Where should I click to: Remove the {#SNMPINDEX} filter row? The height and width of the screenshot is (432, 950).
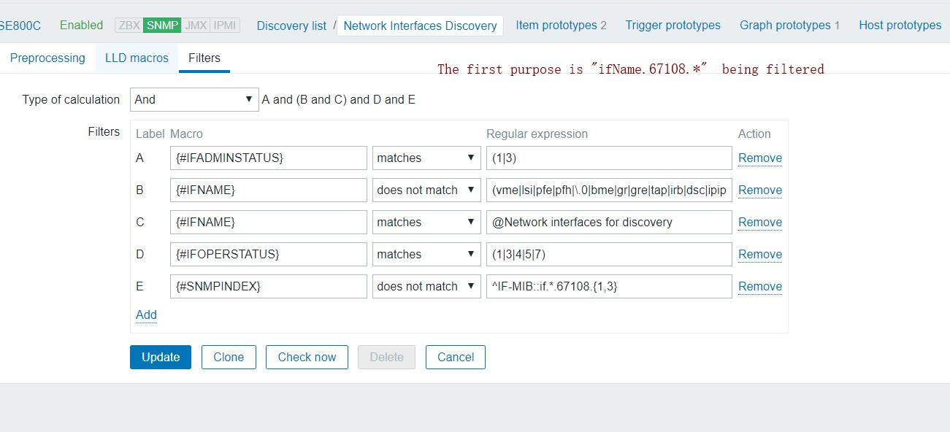tap(759, 287)
